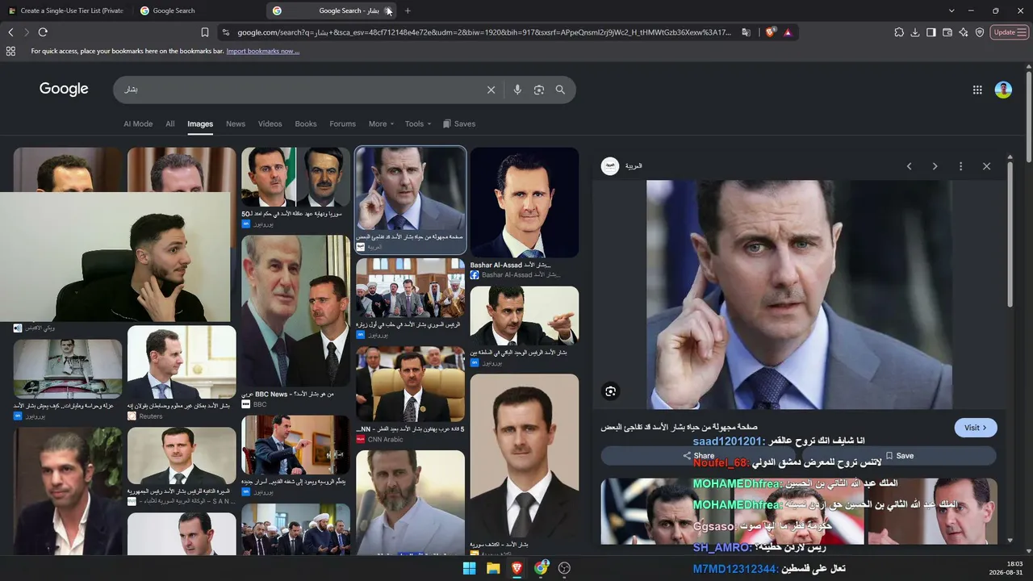1033x581 pixels.
Task: Open a new browser tab
Action: 408,10
